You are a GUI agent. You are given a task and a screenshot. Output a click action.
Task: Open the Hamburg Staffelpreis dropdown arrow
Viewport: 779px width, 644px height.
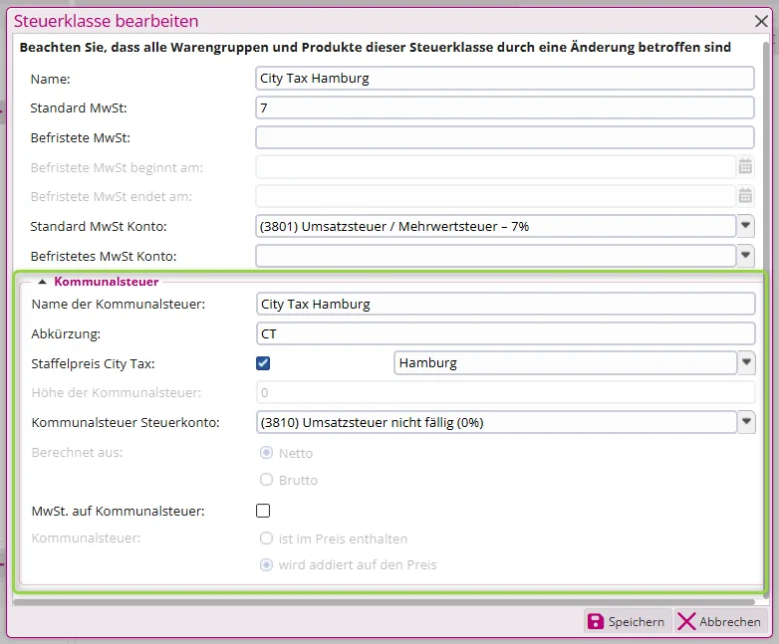click(746, 362)
